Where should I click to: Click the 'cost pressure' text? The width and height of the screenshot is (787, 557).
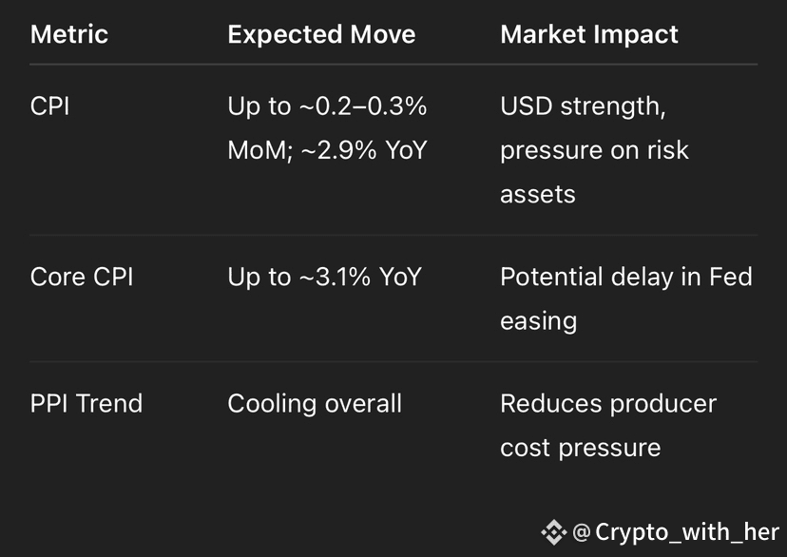pos(581,448)
